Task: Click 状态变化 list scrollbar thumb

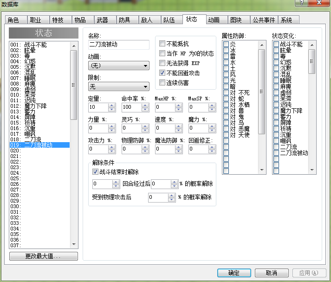Action: click(312, 61)
